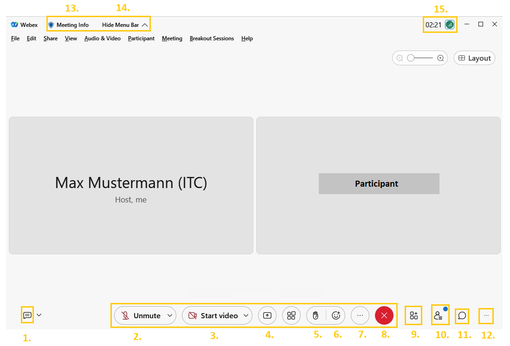Image resolution: width=510 pixels, height=346 pixels.
Task: Open the Apps grid icon
Action: pos(291,315)
